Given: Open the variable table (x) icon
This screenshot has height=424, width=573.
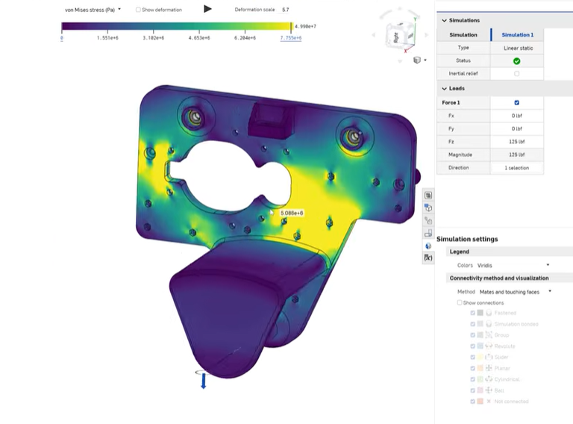Looking at the screenshot, I should coord(428,258).
